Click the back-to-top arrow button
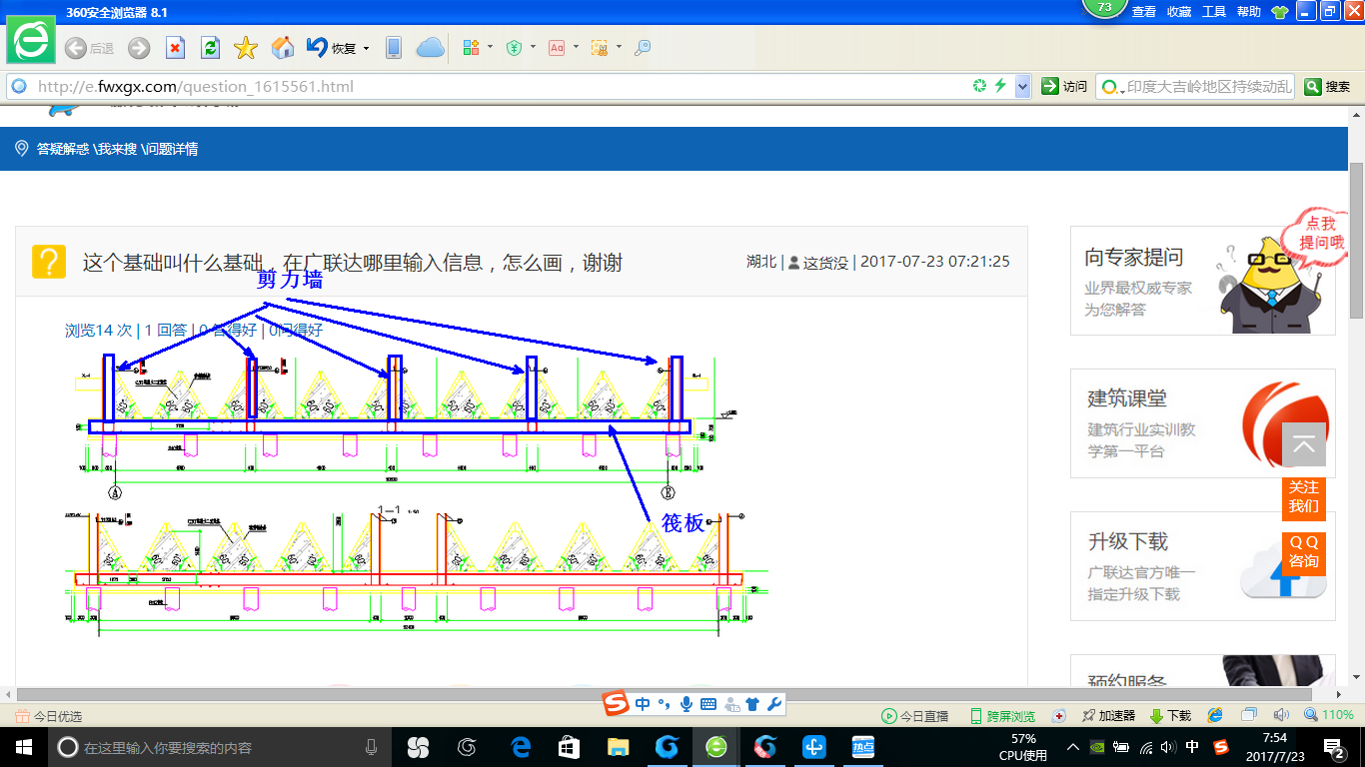This screenshot has width=1365, height=767. click(x=1304, y=444)
